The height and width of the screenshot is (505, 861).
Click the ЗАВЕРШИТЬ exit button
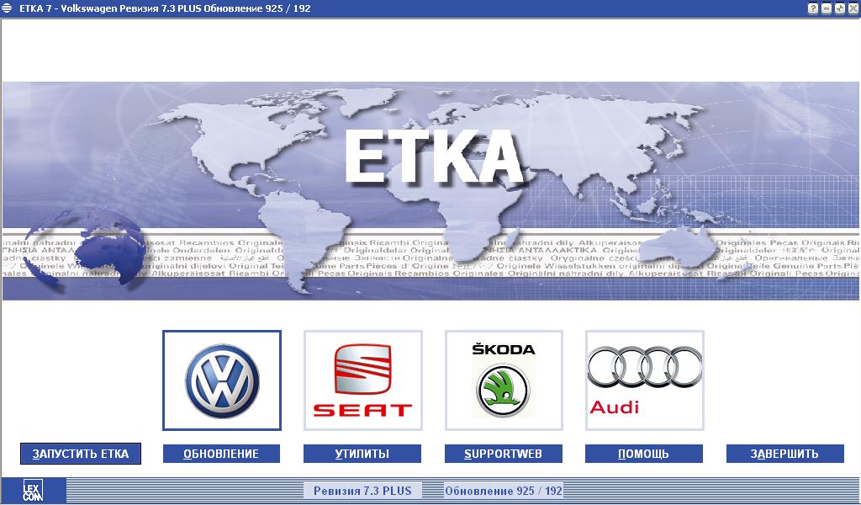coord(785,454)
